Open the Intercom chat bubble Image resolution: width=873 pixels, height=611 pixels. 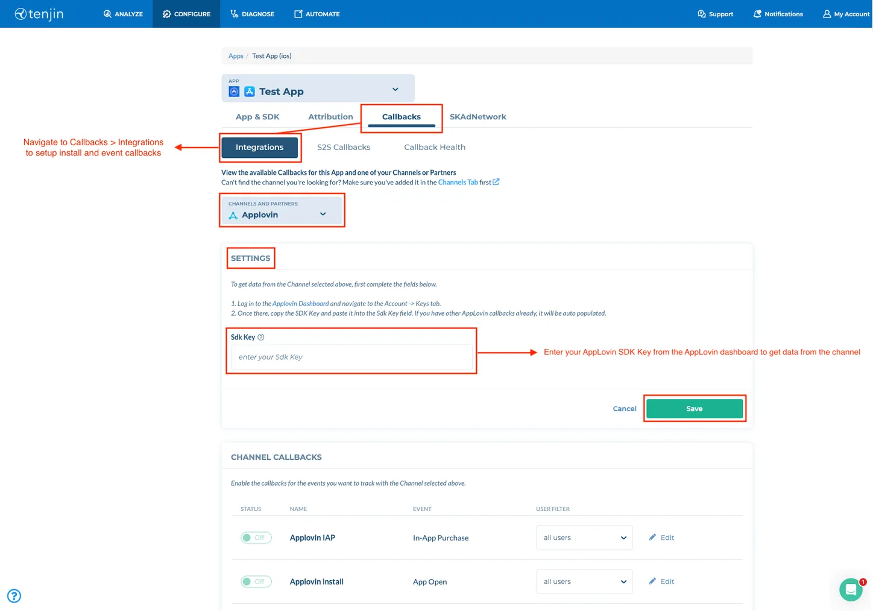click(x=851, y=589)
